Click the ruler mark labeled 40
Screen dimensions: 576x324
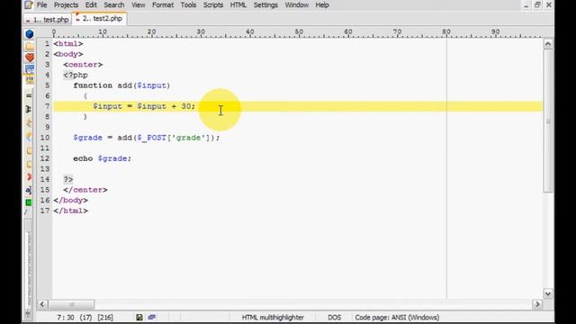250,32
